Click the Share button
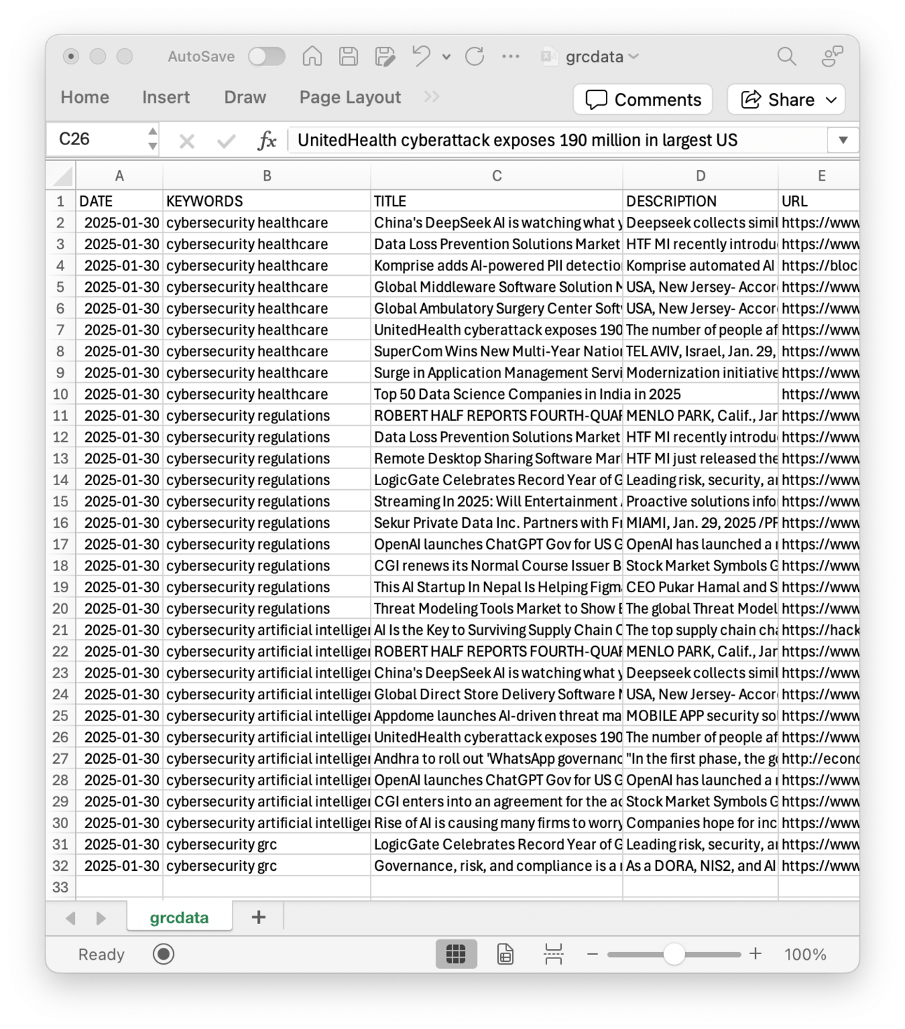Image resolution: width=905 pixels, height=1029 pixels. click(786, 99)
